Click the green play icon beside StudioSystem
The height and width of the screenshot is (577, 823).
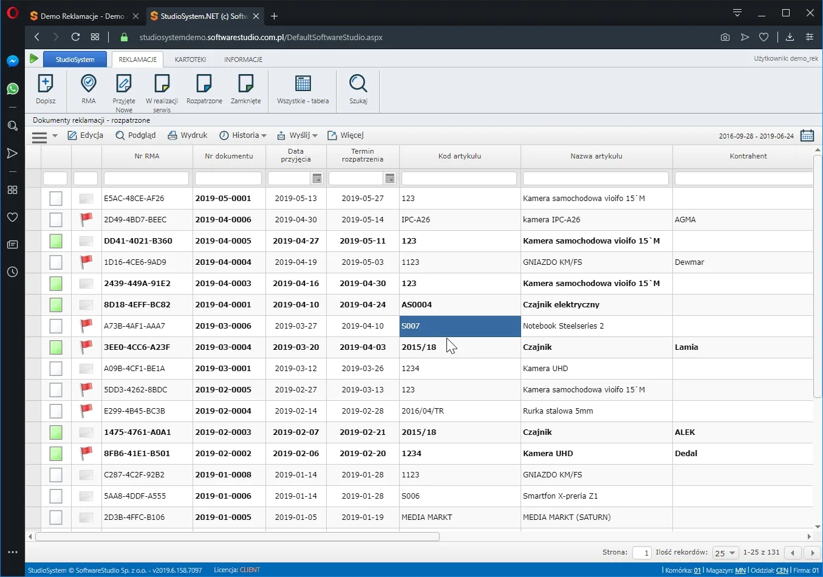point(34,59)
